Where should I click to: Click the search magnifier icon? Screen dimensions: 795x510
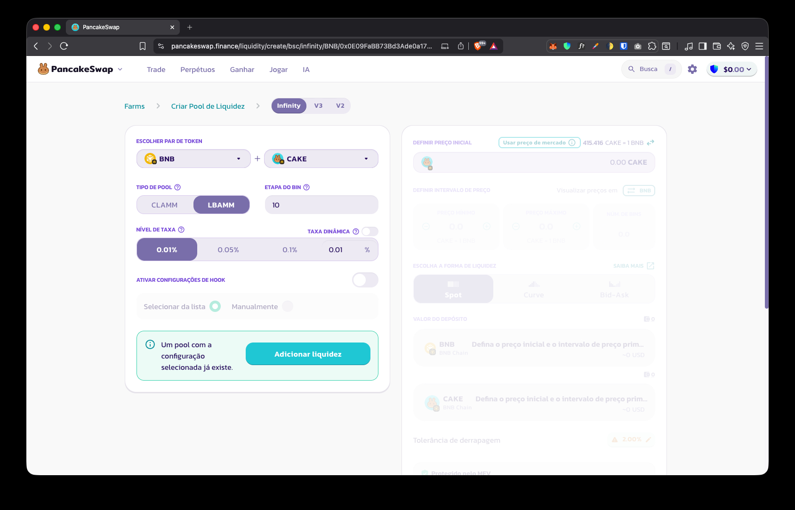pyautogui.click(x=632, y=69)
